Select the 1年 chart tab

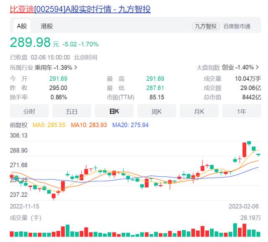click(242, 111)
